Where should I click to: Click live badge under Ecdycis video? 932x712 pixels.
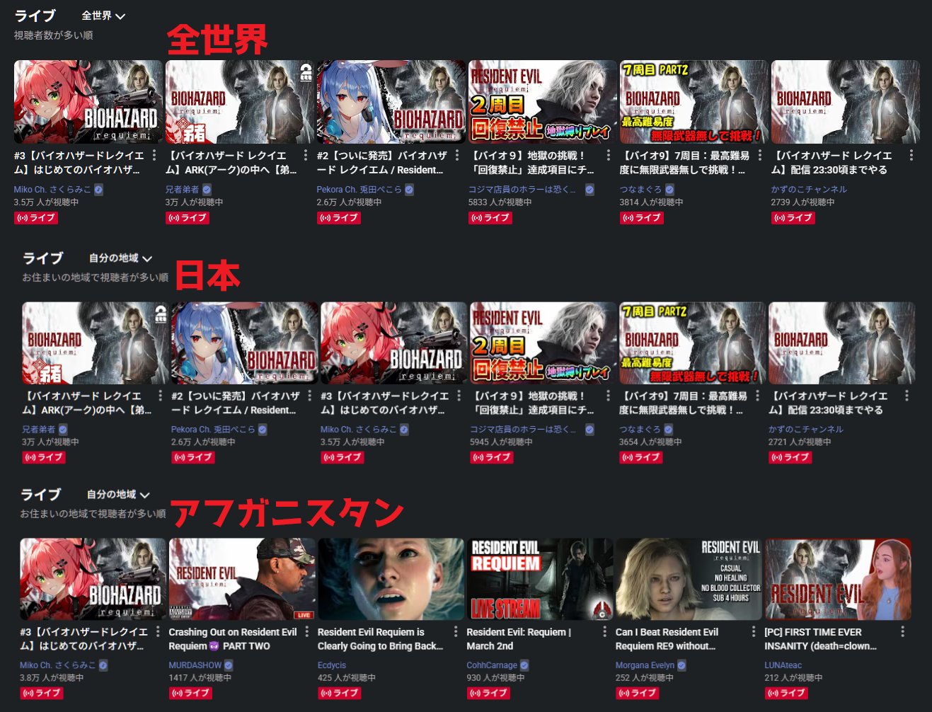click(338, 693)
